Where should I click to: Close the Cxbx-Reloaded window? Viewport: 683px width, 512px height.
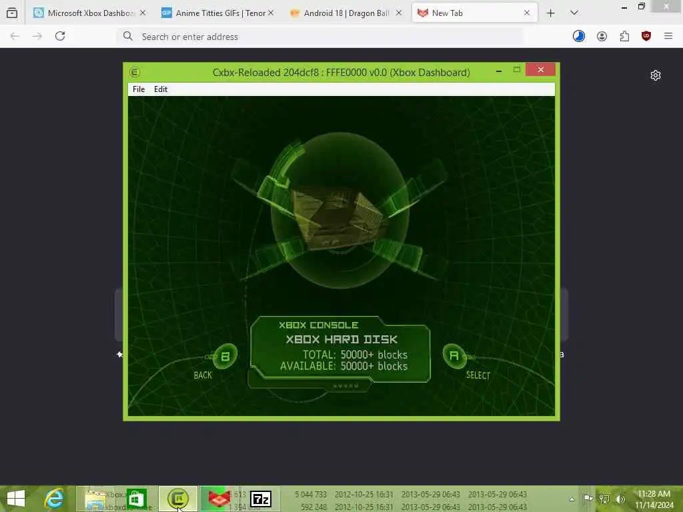pos(540,69)
